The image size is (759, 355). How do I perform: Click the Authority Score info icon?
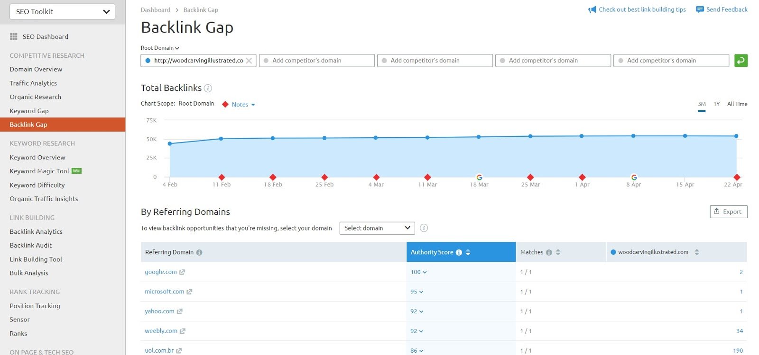tap(459, 252)
